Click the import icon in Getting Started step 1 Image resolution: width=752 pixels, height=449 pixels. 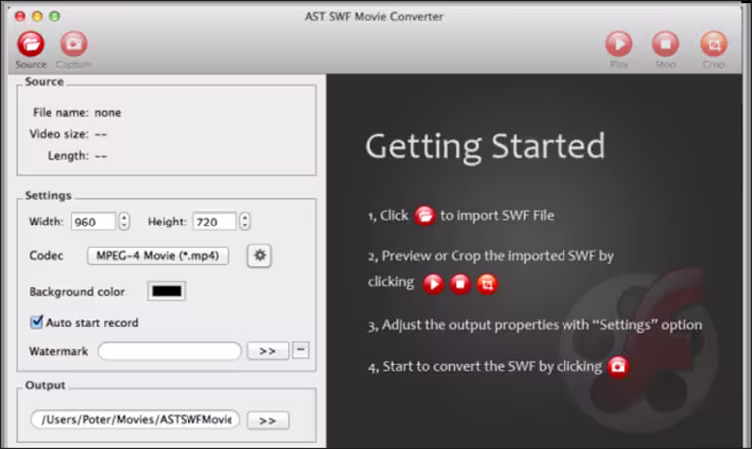point(425,216)
